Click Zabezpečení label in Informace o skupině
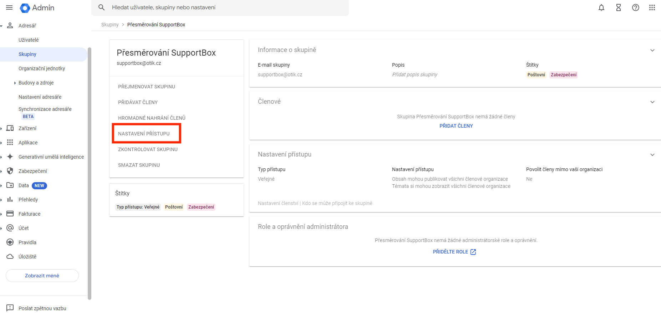 point(564,75)
